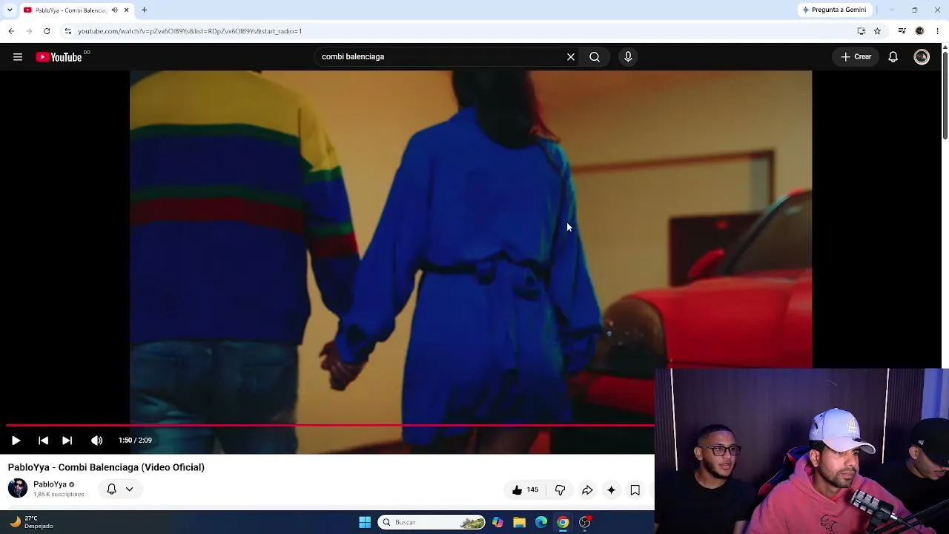Open the Windows Start menu
The height and width of the screenshot is (534, 949).
[365, 522]
